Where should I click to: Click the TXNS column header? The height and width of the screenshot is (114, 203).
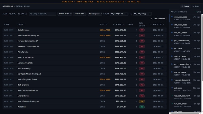tap(130, 24)
